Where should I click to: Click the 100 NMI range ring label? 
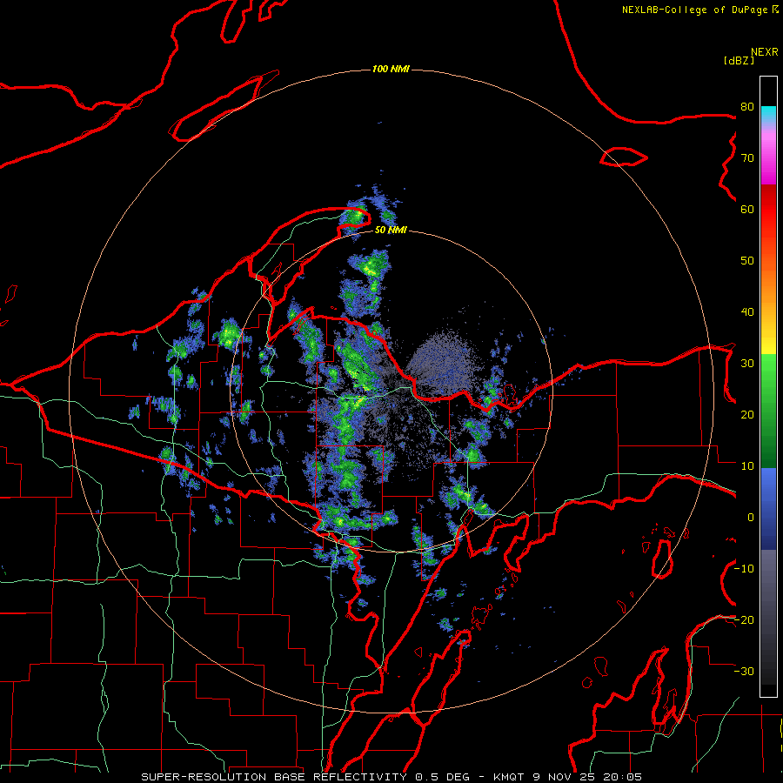point(391,69)
